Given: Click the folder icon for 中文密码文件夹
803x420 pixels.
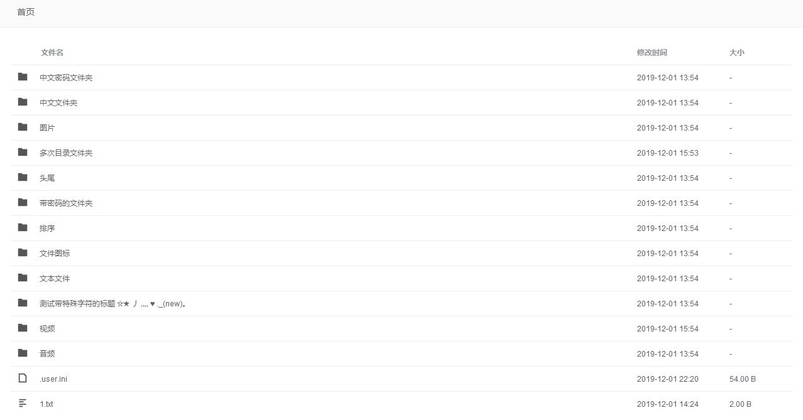Looking at the screenshot, I should 23,77.
